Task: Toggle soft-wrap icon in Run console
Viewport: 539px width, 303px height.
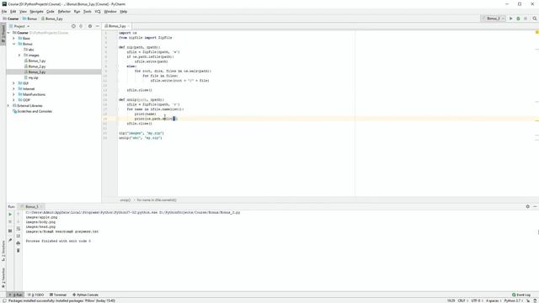Action: click(19, 229)
